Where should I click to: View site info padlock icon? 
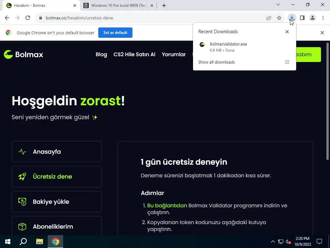click(x=41, y=18)
